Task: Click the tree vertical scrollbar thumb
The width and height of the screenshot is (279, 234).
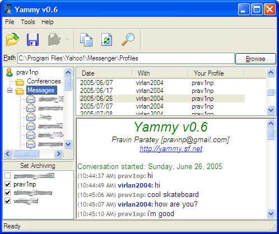Action: [x=68, y=84]
